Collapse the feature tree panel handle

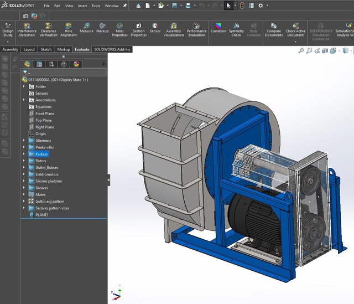(108, 179)
